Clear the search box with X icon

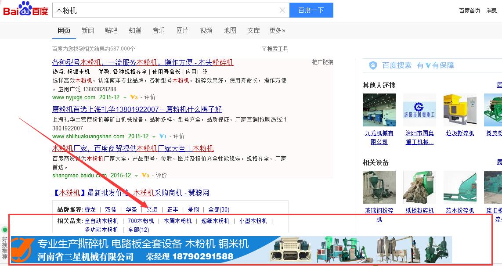[x=282, y=10]
